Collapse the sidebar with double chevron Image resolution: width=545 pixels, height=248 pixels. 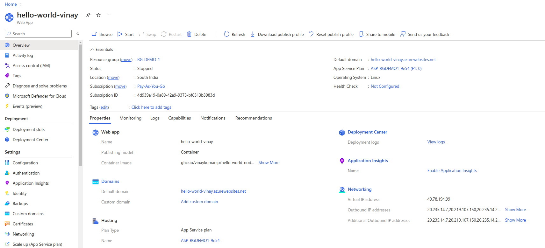[x=78, y=34]
